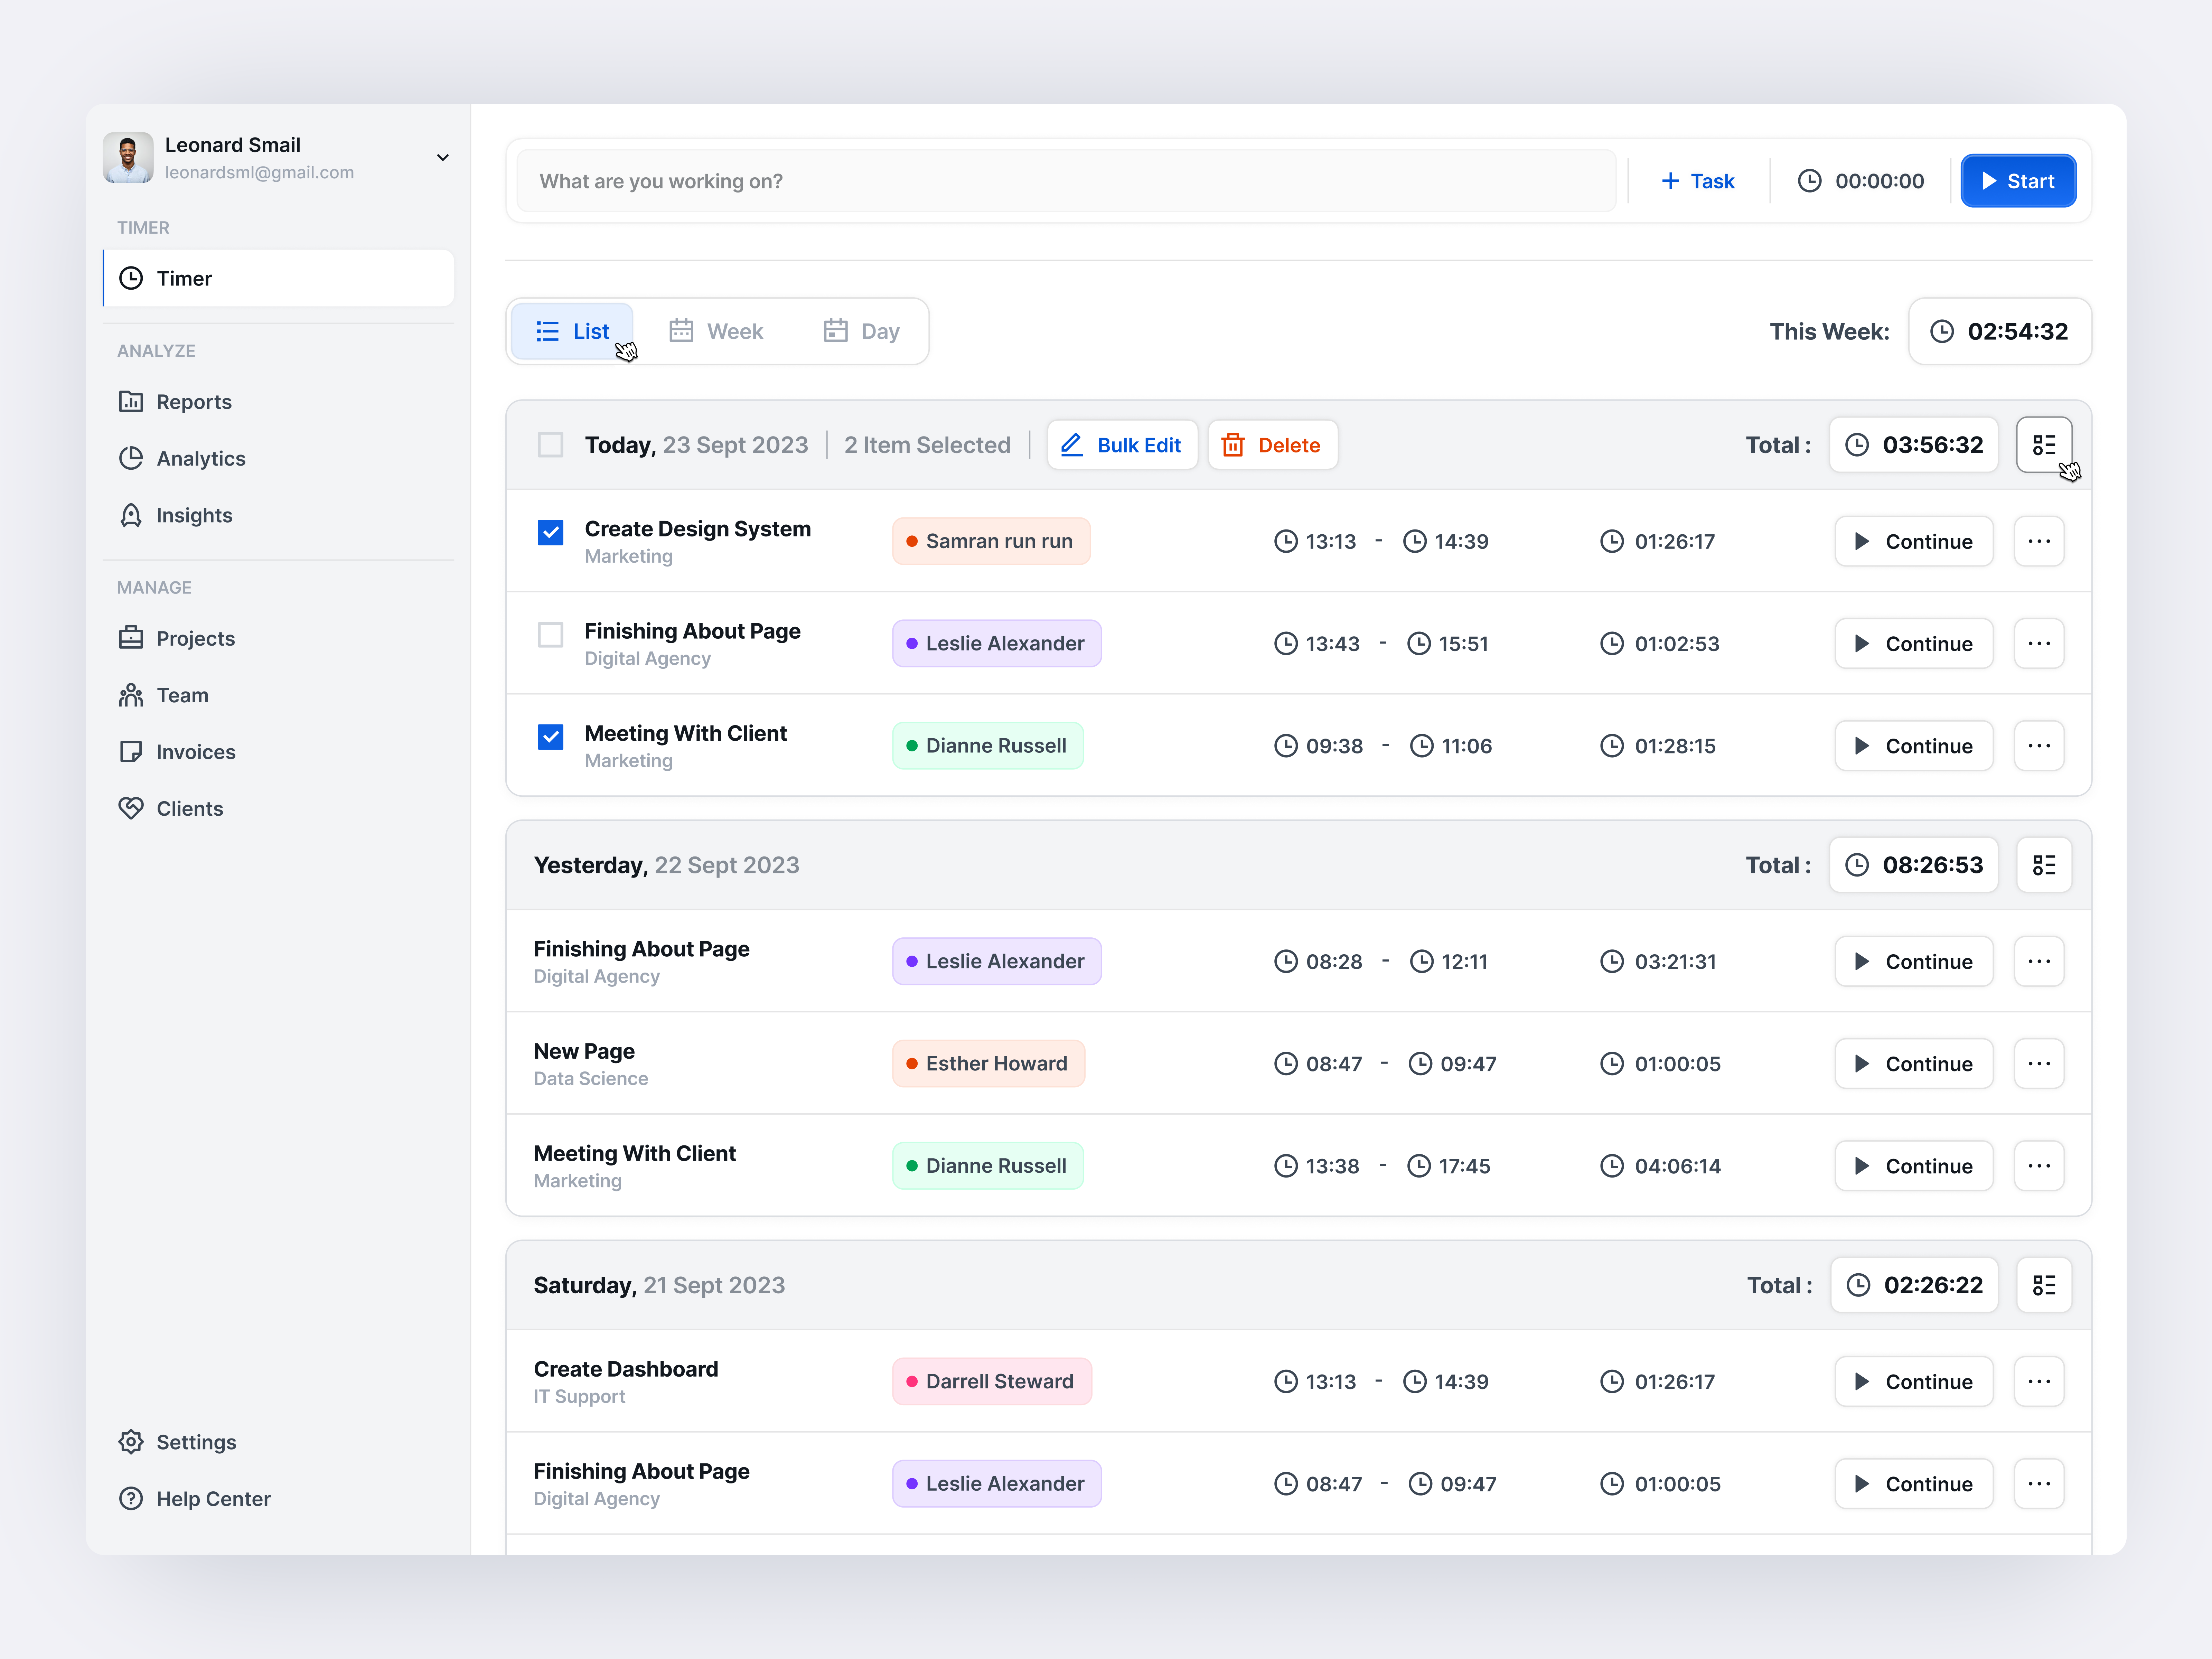
Task: Open the three-dot menu for New Page entry
Action: pos(2040,1063)
